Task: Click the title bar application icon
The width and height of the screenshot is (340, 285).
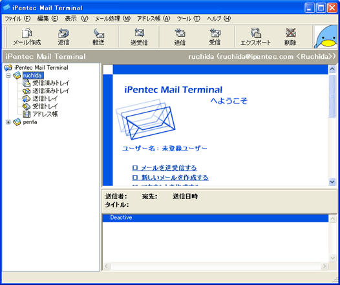Action: pos(6,8)
